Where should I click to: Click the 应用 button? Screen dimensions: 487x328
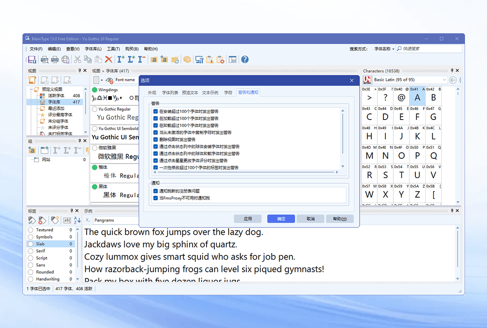pos(248,219)
